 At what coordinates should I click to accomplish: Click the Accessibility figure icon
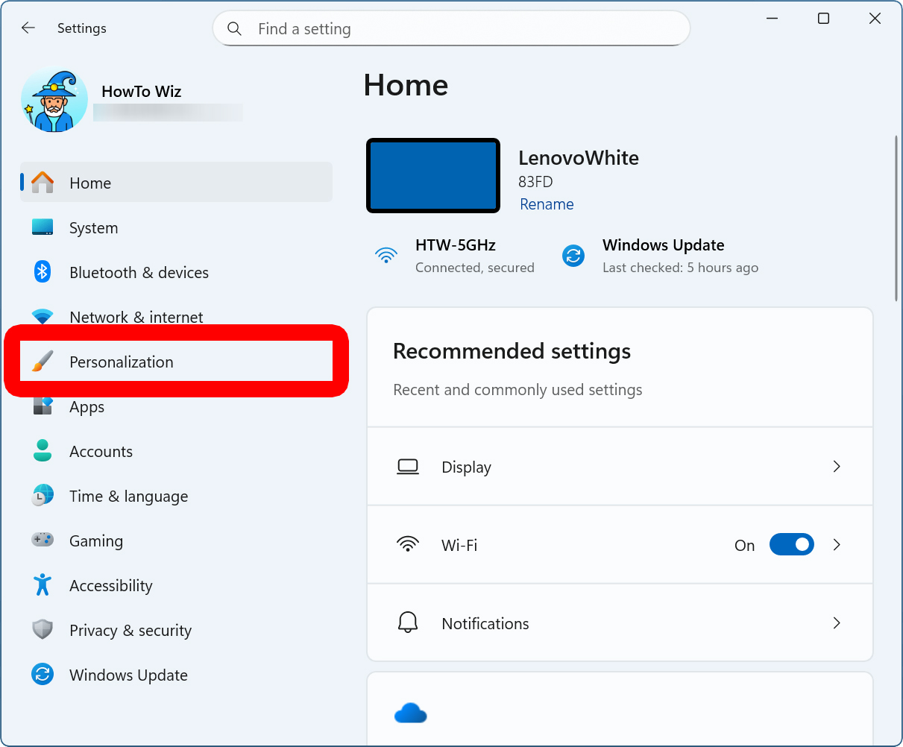pyautogui.click(x=43, y=585)
